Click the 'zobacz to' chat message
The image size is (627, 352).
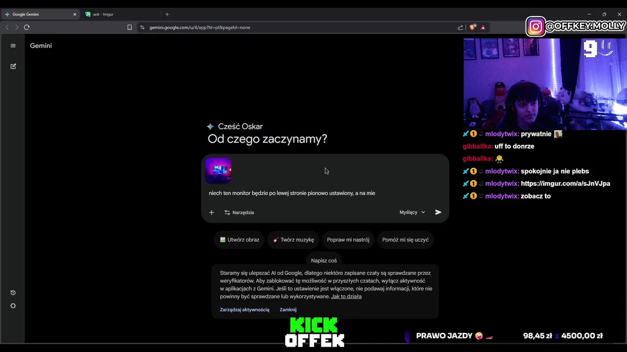[535, 196]
